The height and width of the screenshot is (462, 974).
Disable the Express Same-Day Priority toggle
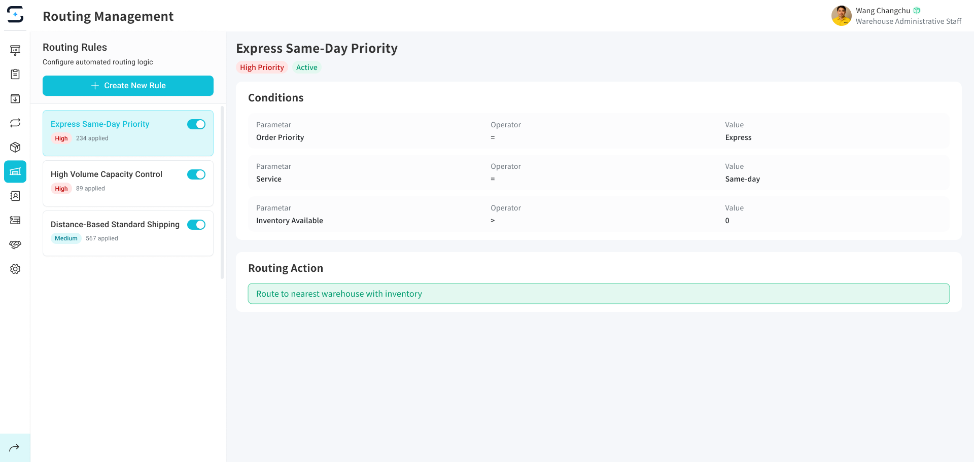click(x=196, y=124)
